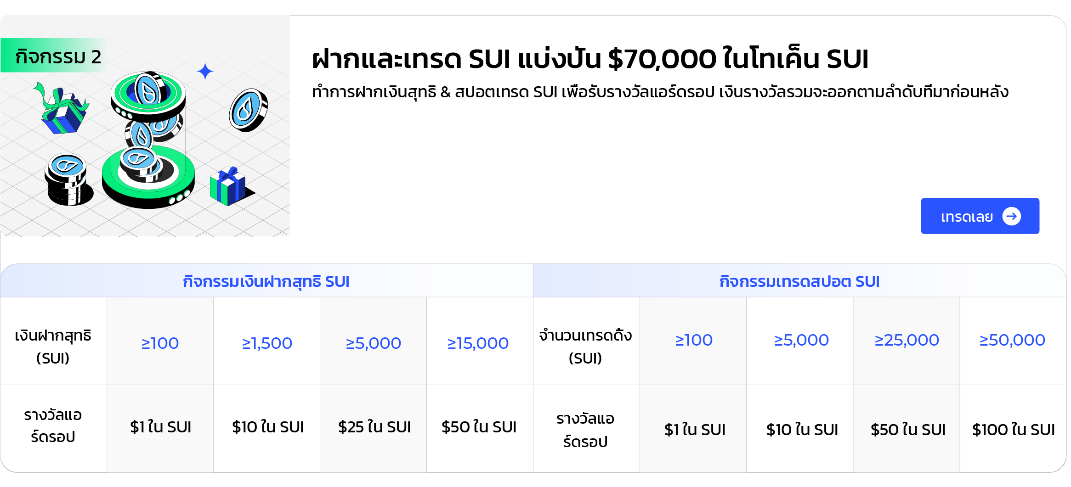The width and height of the screenshot is (1071, 487).
Task: Click the กิจกรรม 2 green badge
Action: (55, 56)
